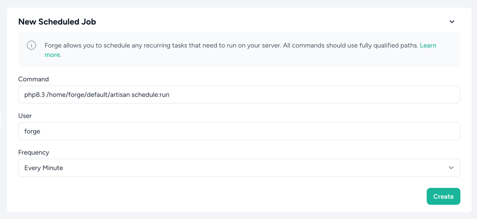477x219 pixels.
Task: Click the info circle icon in banner
Action: tap(32, 46)
